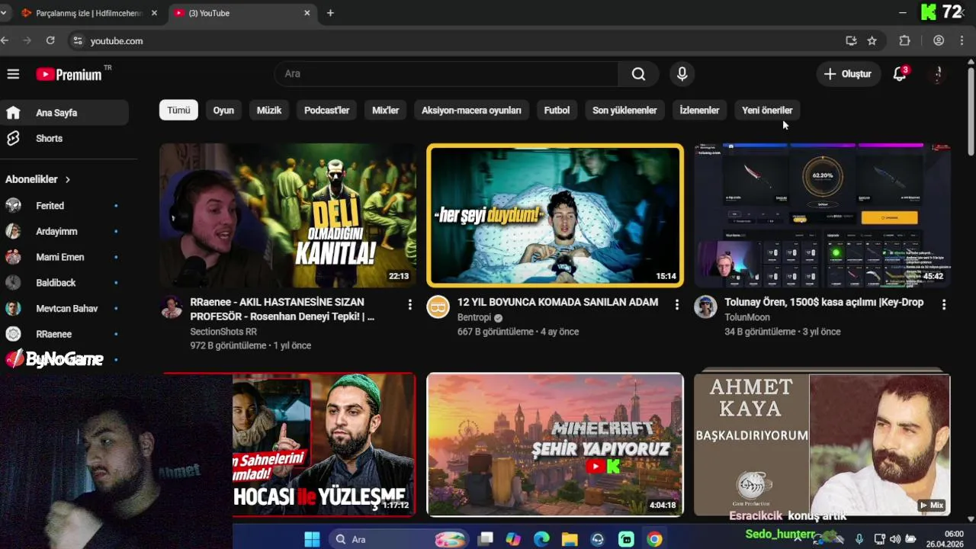Open Mevtcan Bahav subscription channel
Image resolution: width=976 pixels, height=549 pixels.
(64, 309)
